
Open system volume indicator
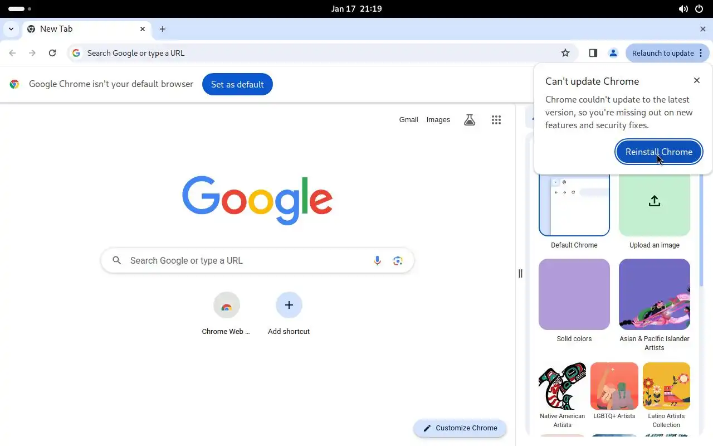[683, 9]
